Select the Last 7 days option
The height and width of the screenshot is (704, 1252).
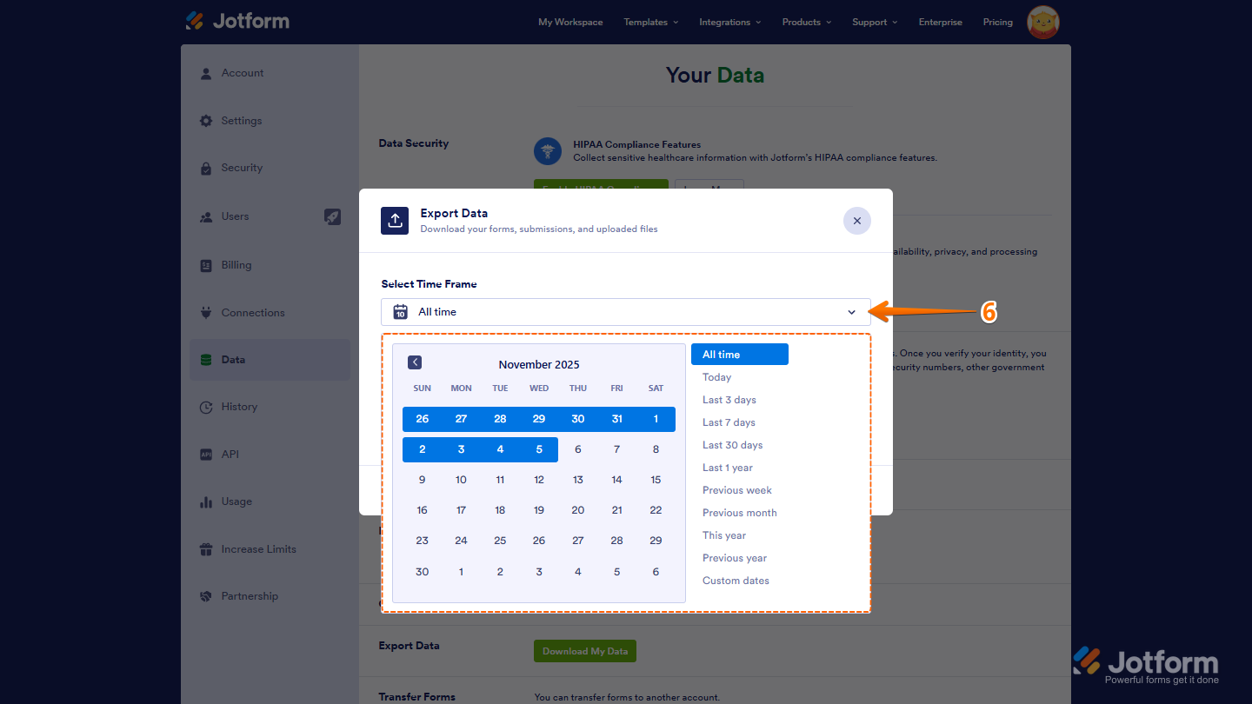(729, 422)
